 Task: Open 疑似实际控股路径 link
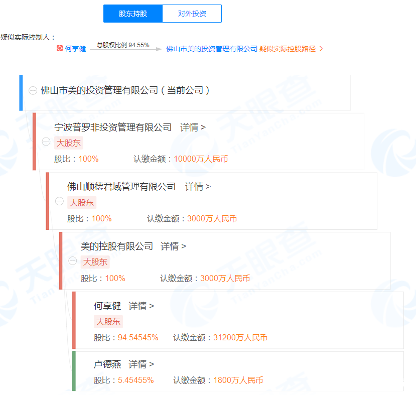[x=288, y=49]
